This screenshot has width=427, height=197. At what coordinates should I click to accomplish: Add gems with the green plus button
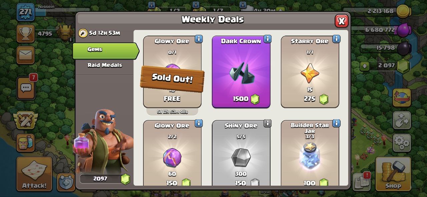pos(365,66)
